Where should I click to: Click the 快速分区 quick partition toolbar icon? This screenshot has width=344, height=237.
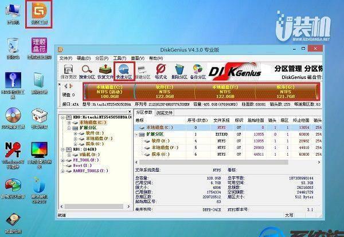tap(124, 72)
